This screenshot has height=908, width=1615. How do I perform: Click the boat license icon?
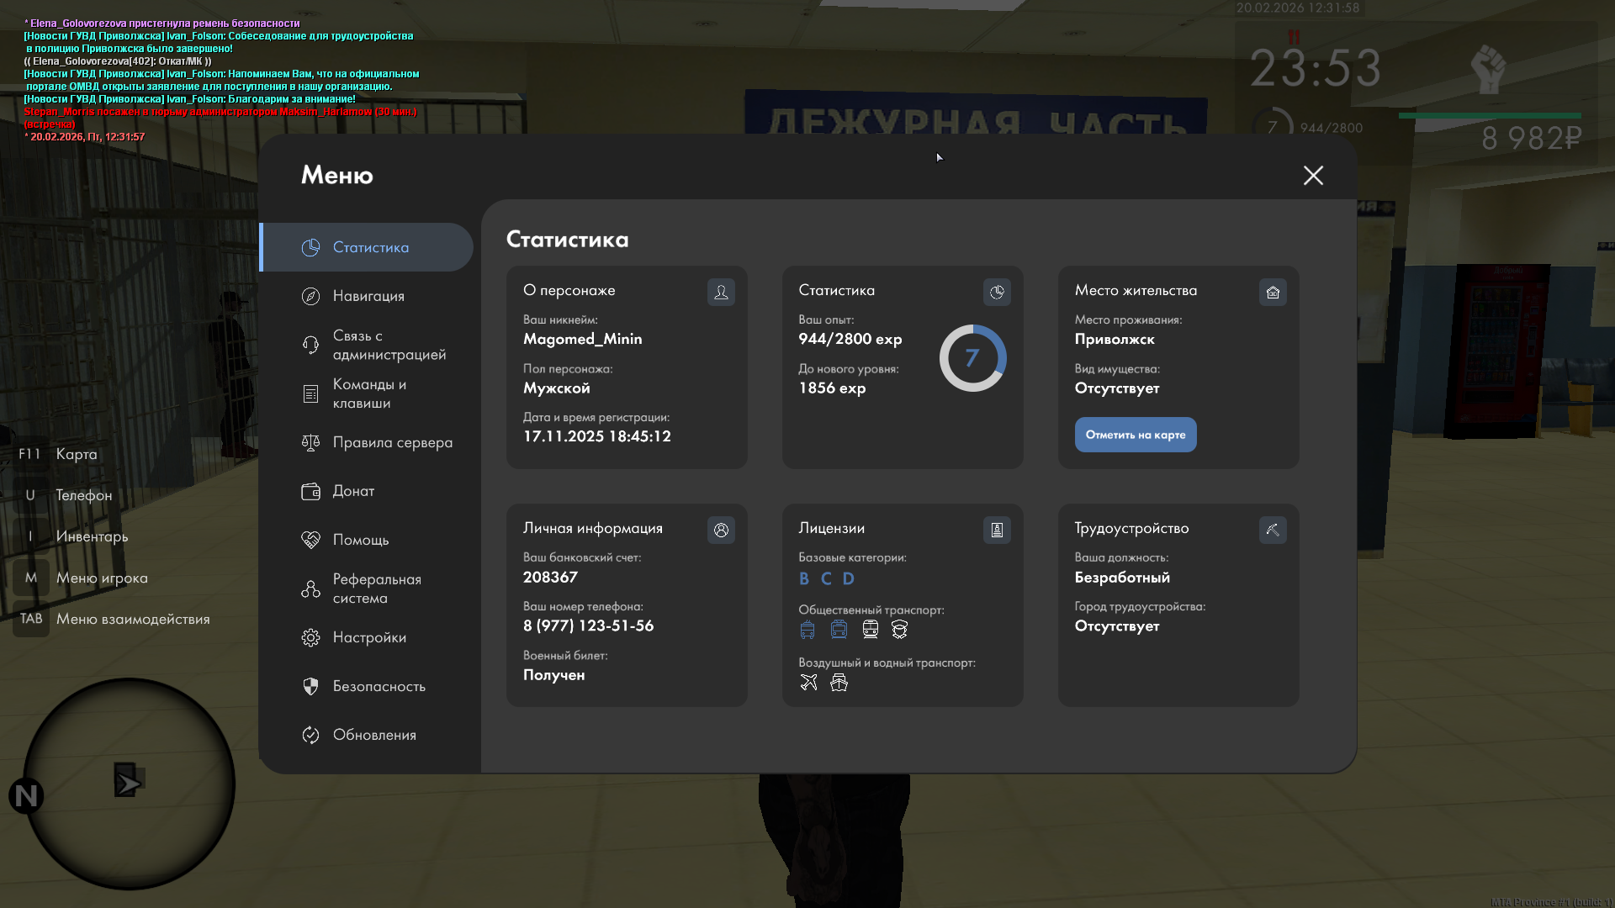pyautogui.click(x=839, y=682)
